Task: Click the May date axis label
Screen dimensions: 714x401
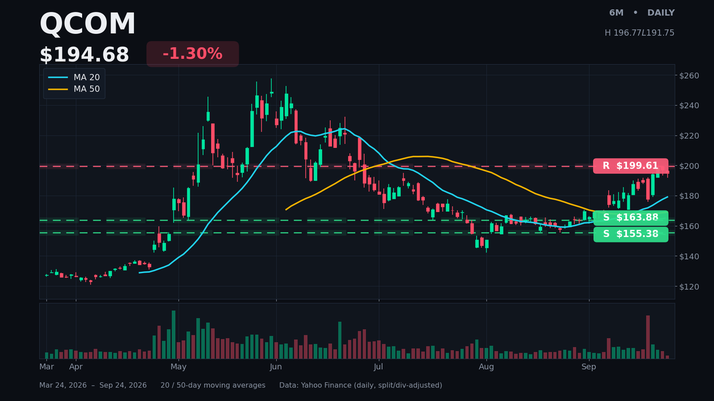Action: click(178, 367)
